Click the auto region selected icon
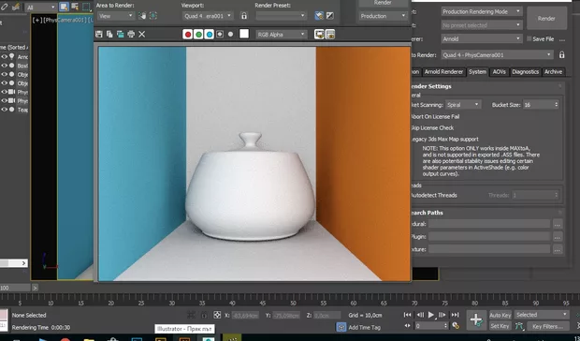580x341 pixels. point(153,16)
